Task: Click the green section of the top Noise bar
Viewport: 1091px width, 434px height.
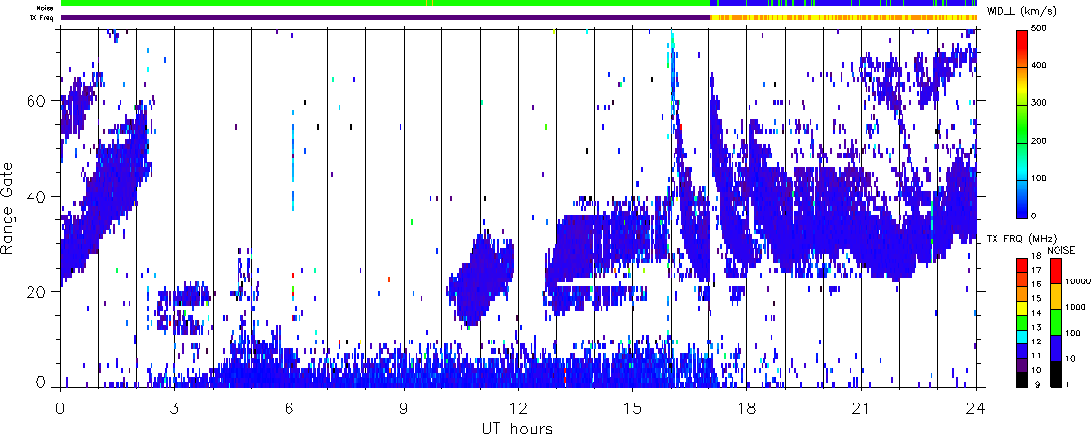Action: (384, 4)
